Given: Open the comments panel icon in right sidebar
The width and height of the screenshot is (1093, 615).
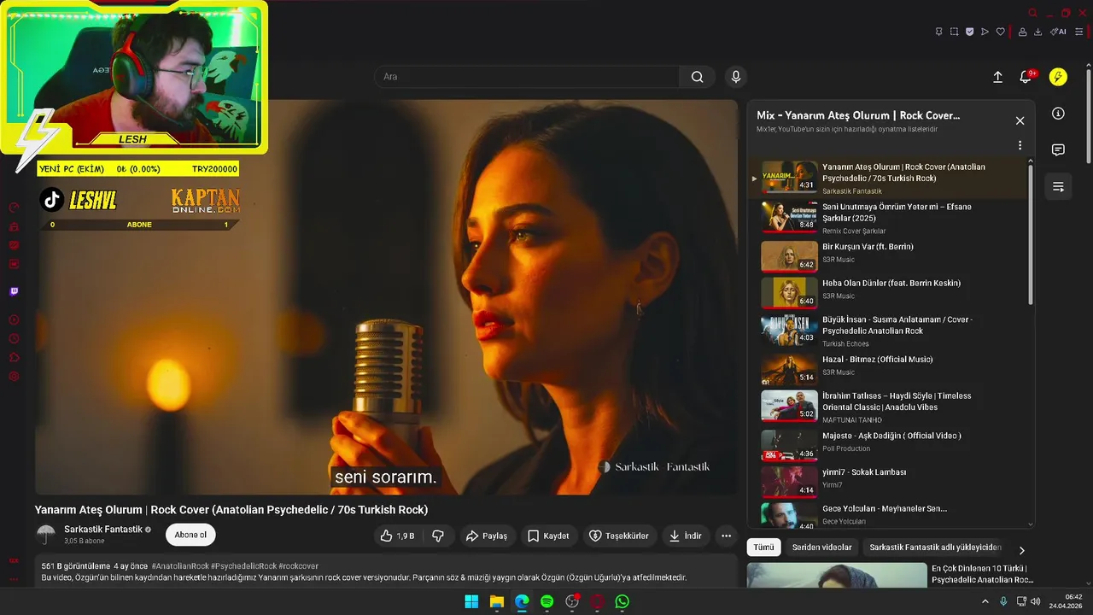Looking at the screenshot, I should (1058, 150).
